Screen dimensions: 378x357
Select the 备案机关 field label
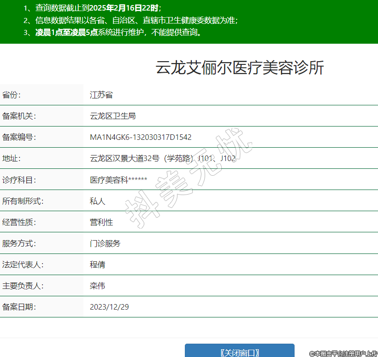(19, 116)
